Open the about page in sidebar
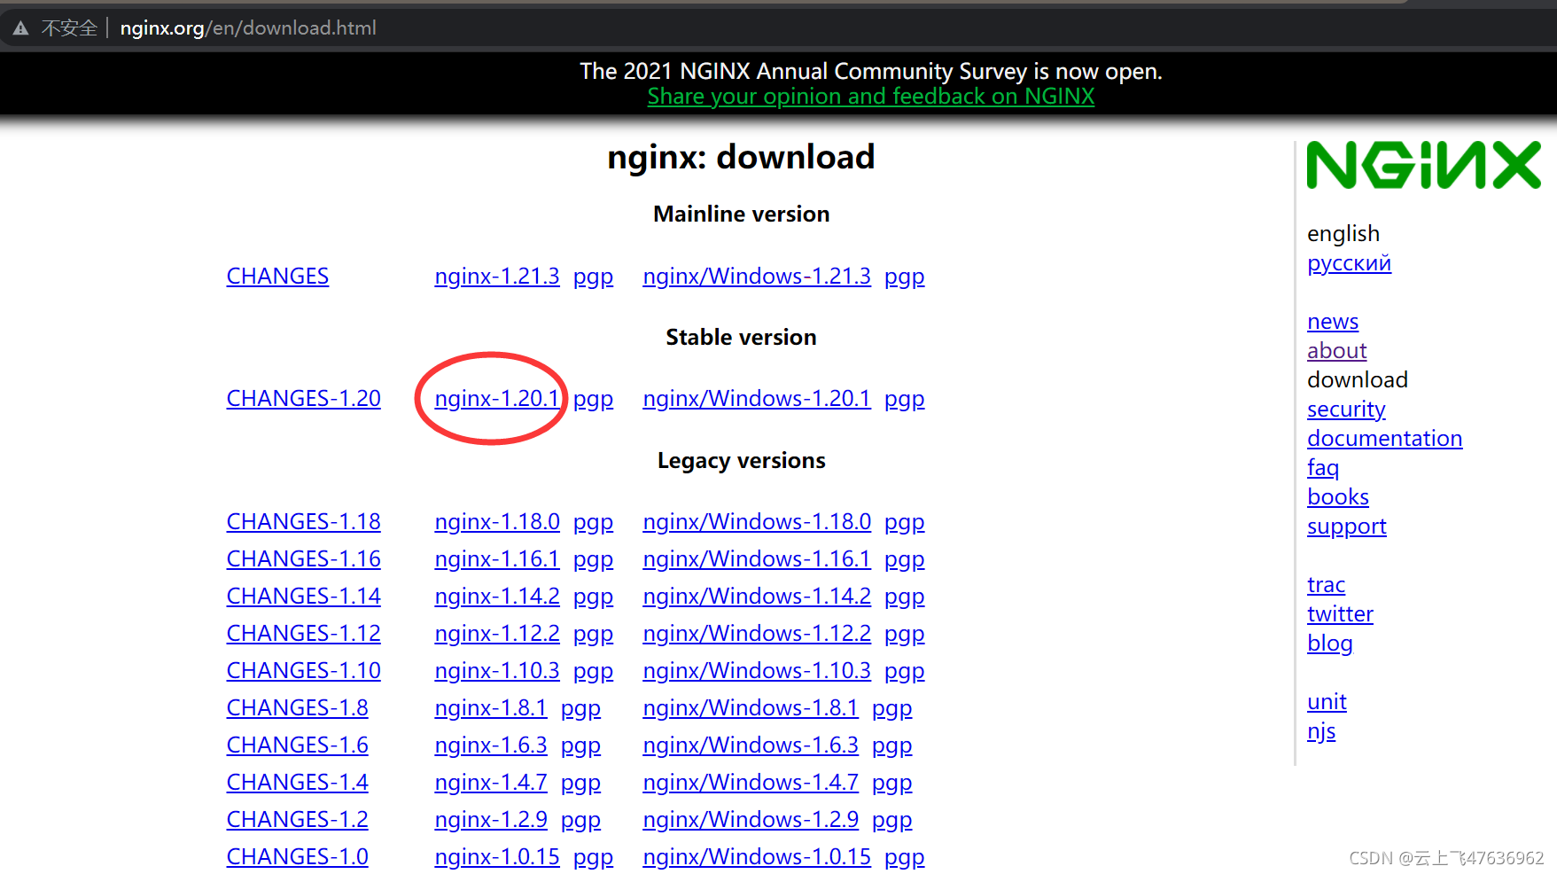This screenshot has height=874, width=1557. 1336,351
